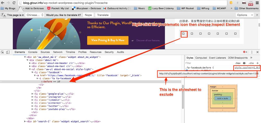Open the WP.org bookmark folder
The width and height of the screenshot is (261, 123).
[x=203, y=8]
